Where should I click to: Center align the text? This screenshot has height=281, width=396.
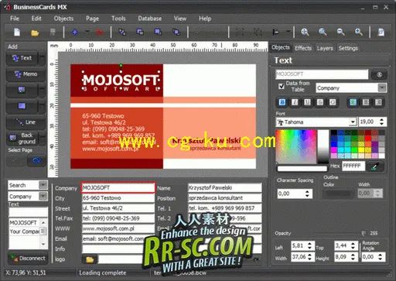366,102
